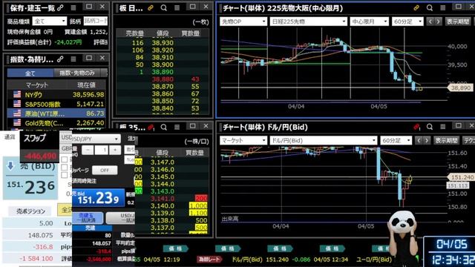
Task: Open 60分足 timeframe dropdown in 225先物 chart
Action: [x=407, y=22]
